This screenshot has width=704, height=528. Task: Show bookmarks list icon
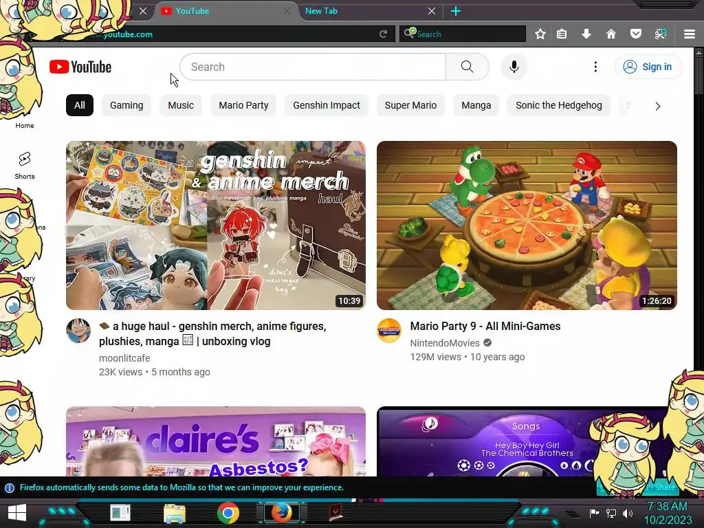pyautogui.click(x=562, y=34)
